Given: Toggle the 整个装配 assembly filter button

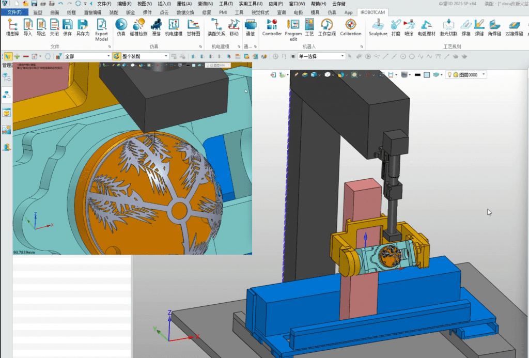Looking at the screenshot, I should click(x=117, y=56).
